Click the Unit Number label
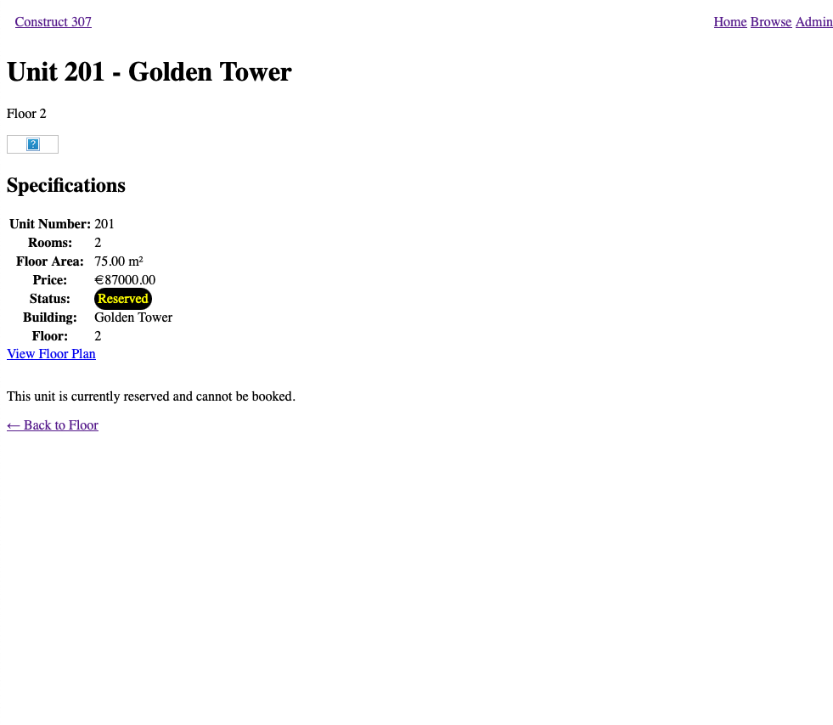This screenshot has height=725, width=833. point(50,224)
